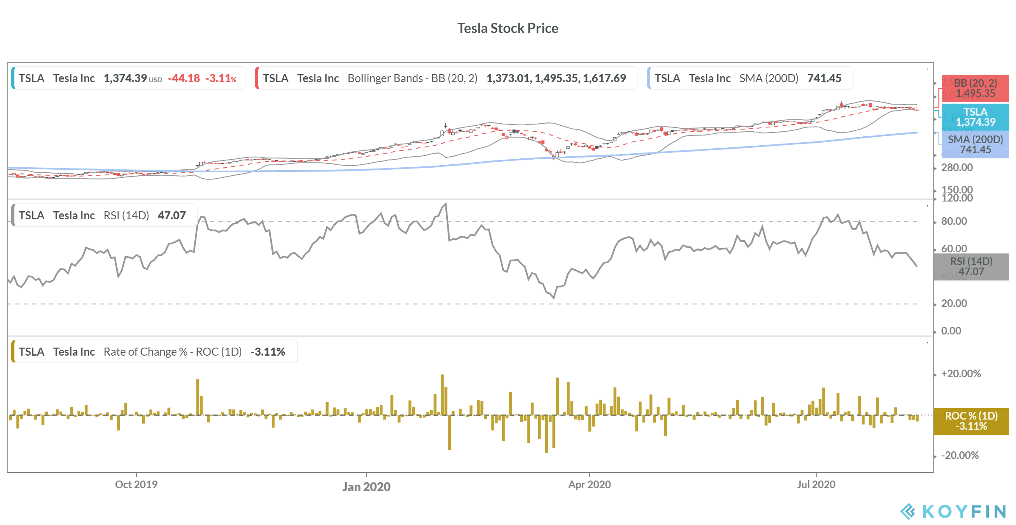The width and height of the screenshot is (1016, 525).
Task: Click the 47.07 RSI value in legend
Action: pos(171,216)
